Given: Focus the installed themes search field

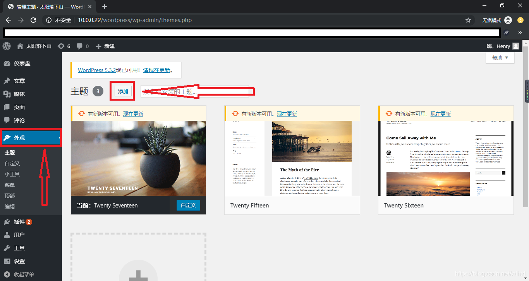Looking at the screenshot, I should 194,91.
